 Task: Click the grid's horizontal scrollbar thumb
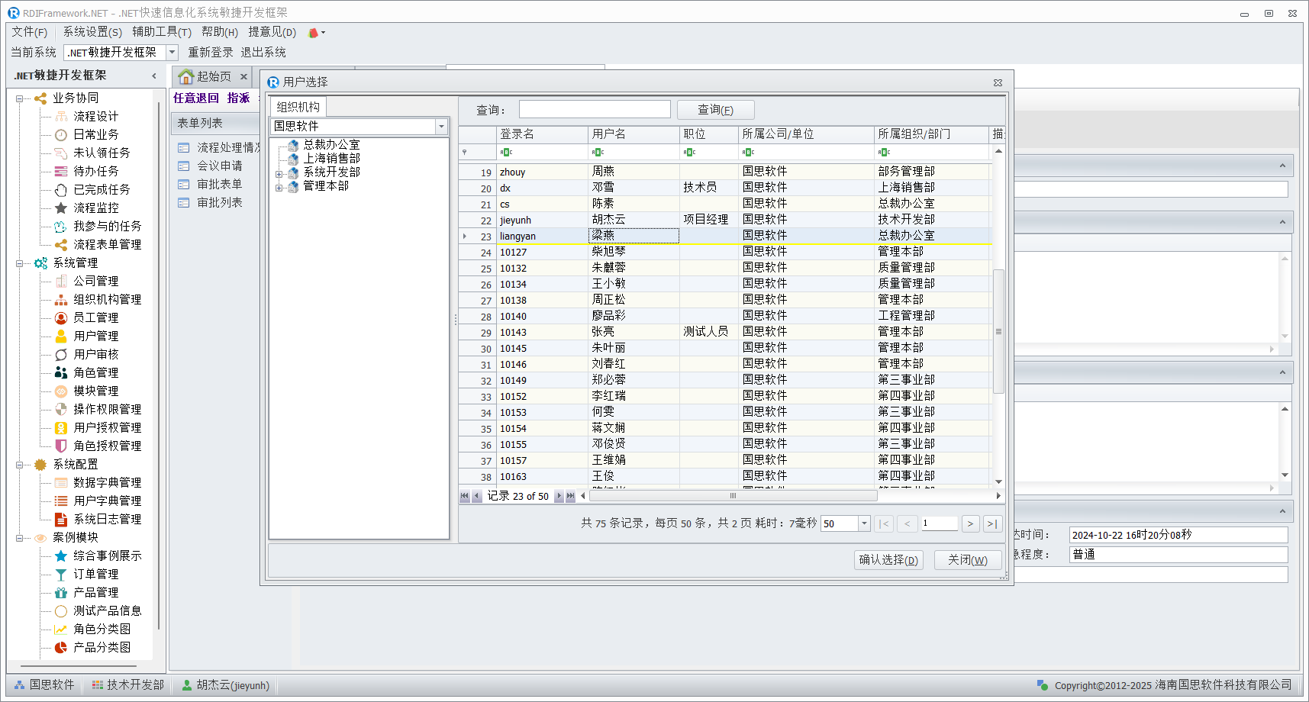coord(733,496)
